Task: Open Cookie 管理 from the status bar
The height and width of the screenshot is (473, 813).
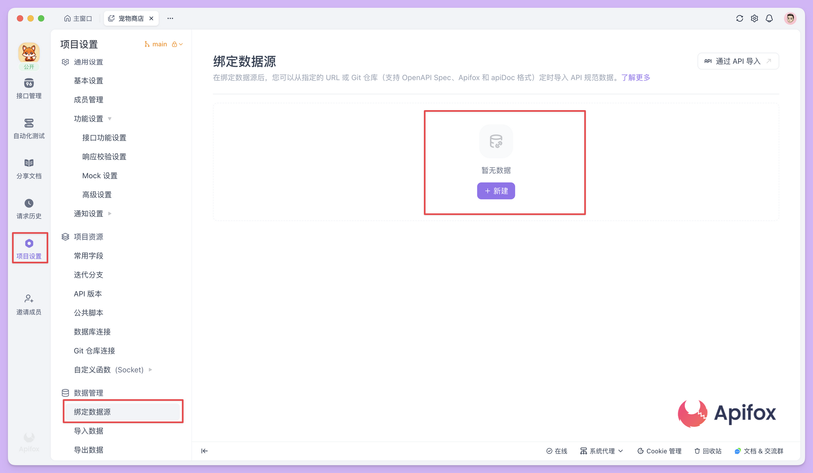Action: click(659, 451)
